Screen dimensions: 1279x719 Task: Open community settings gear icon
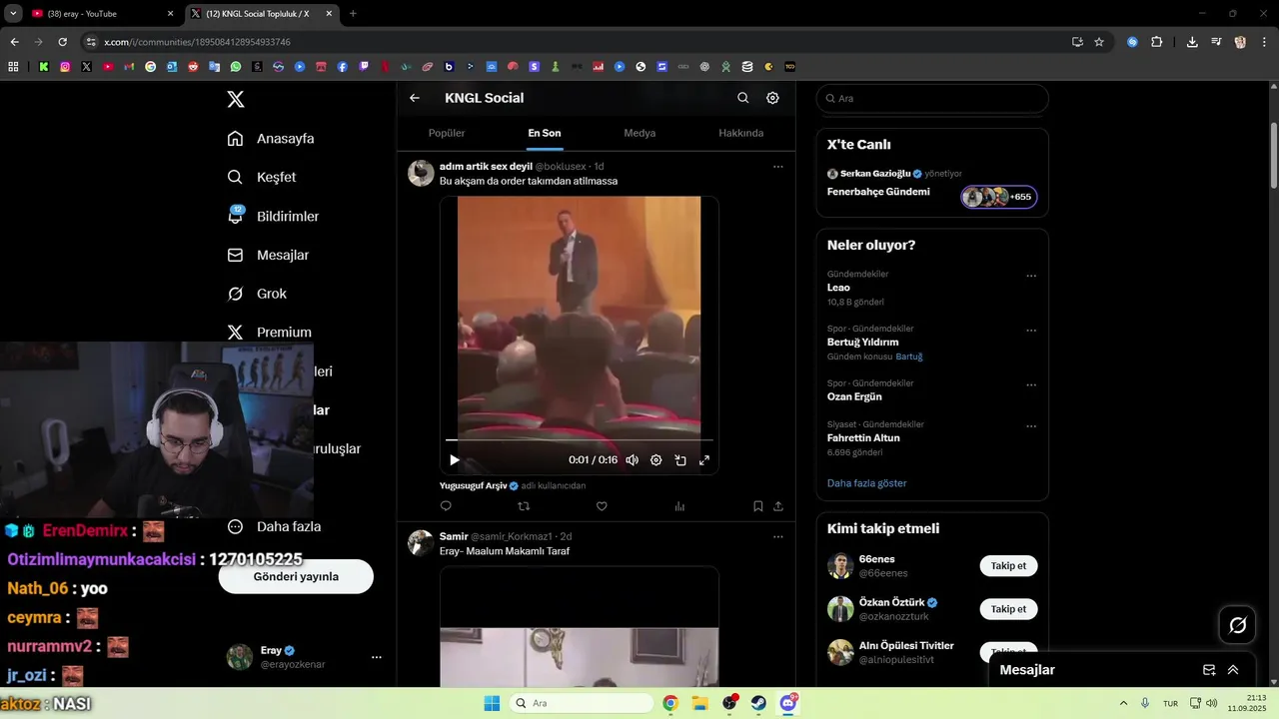[772, 98]
